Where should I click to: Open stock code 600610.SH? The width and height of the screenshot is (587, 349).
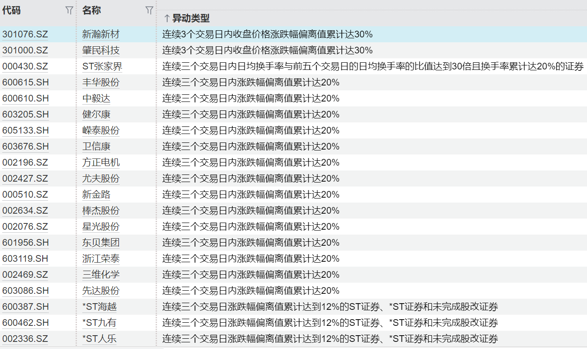26,98
